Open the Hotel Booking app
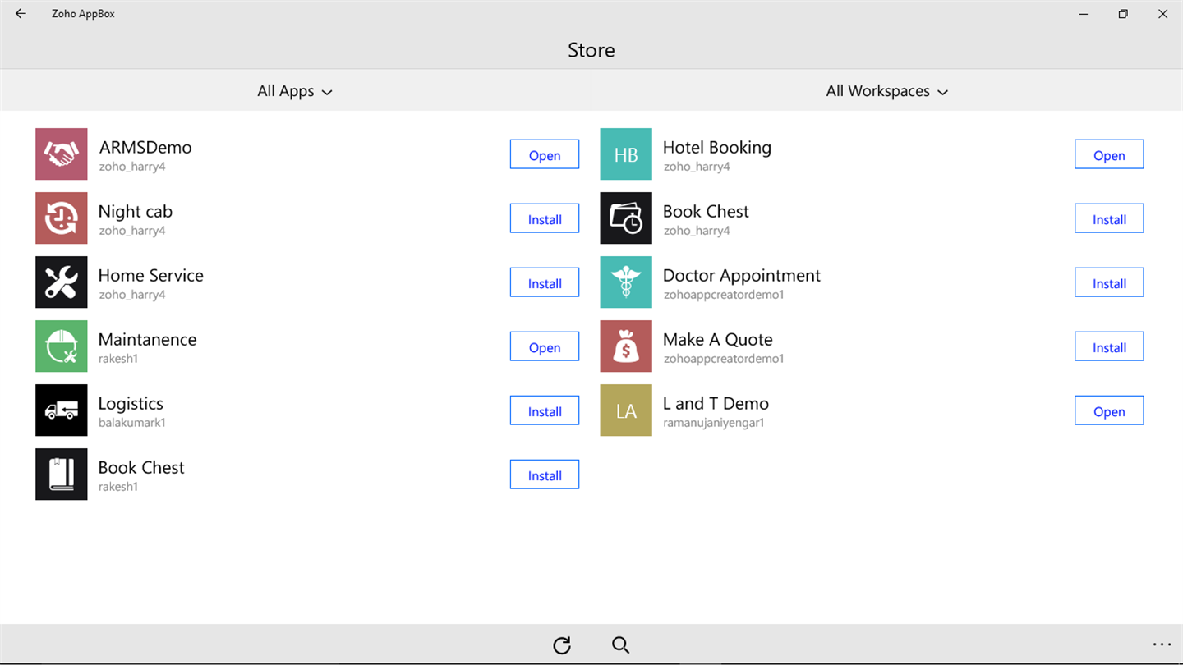This screenshot has height=665, width=1183. click(x=1109, y=154)
